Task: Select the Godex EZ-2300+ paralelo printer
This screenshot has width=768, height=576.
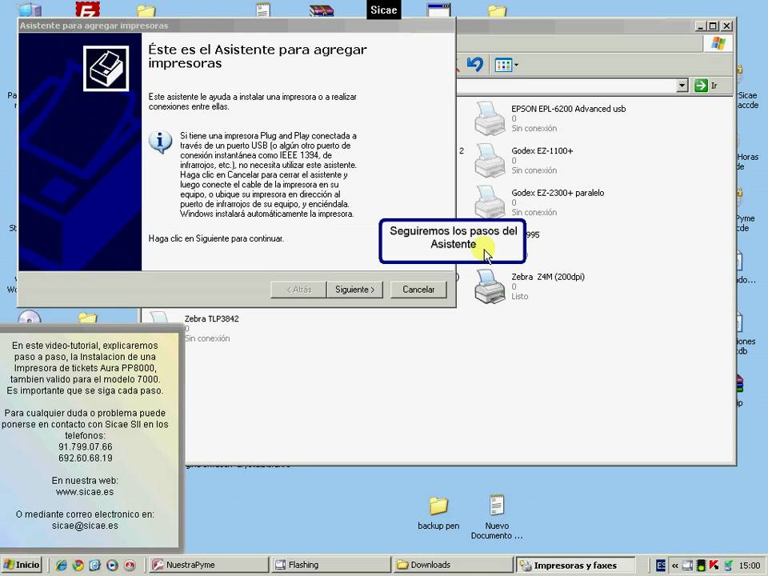Action: (x=538, y=202)
